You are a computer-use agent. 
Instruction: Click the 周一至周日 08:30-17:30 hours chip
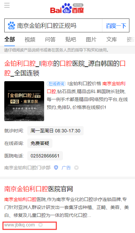[x=55, y=131]
